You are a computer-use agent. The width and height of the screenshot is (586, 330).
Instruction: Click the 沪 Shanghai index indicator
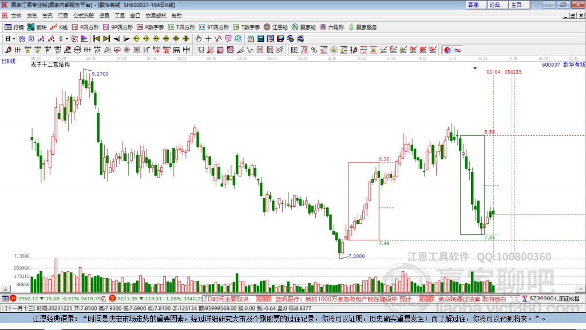13,298
